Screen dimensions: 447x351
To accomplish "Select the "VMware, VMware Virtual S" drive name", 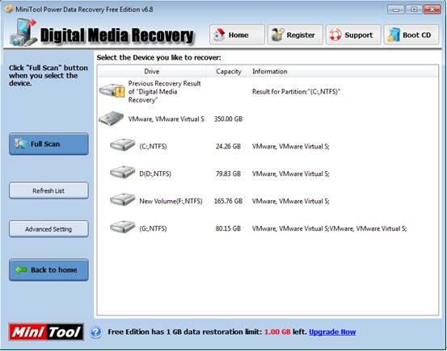I will tap(166, 119).
